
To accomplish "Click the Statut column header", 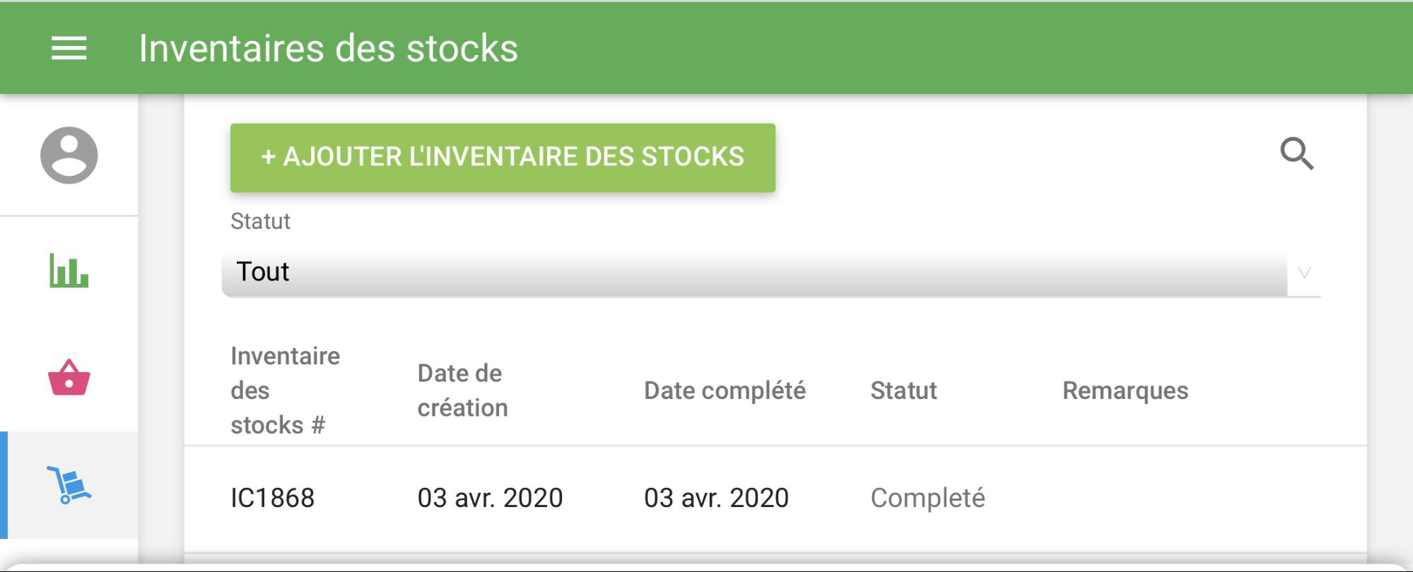I will click(903, 391).
